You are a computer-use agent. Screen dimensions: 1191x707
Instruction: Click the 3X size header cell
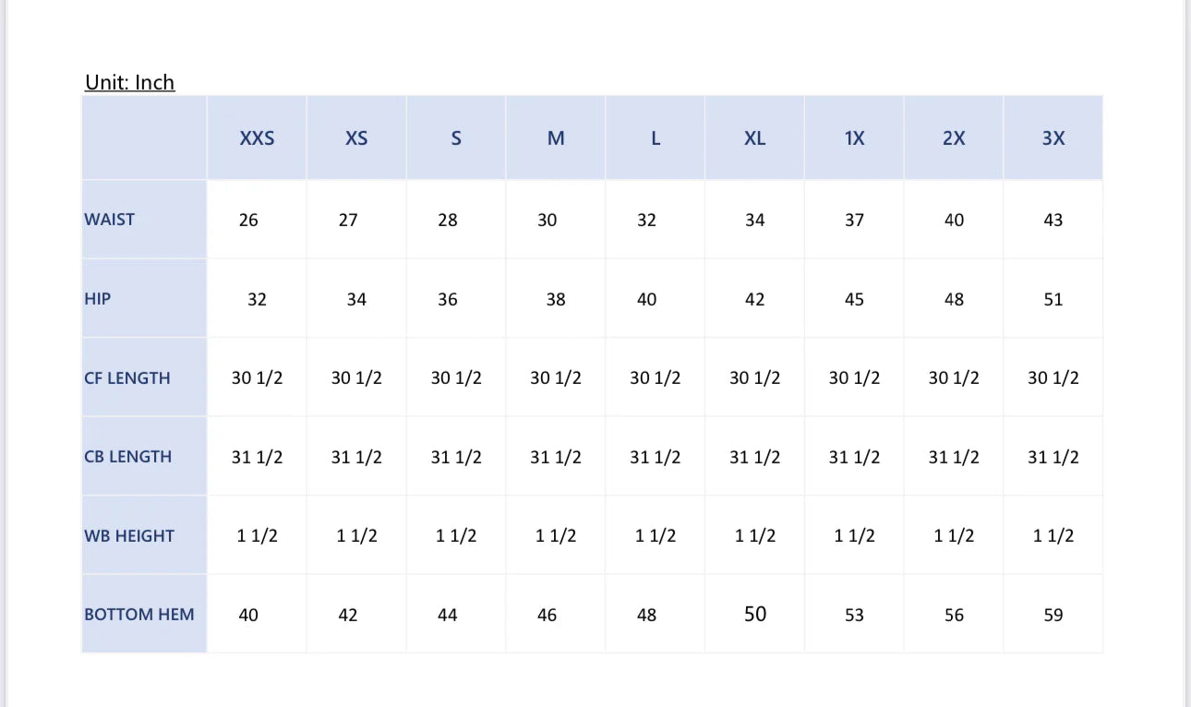[1053, 138]
